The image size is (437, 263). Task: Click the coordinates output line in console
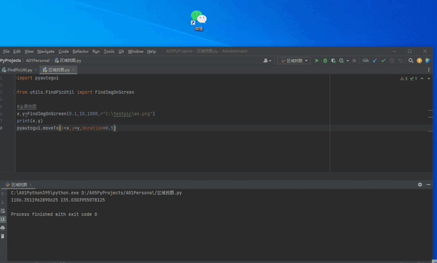point(58,200)
